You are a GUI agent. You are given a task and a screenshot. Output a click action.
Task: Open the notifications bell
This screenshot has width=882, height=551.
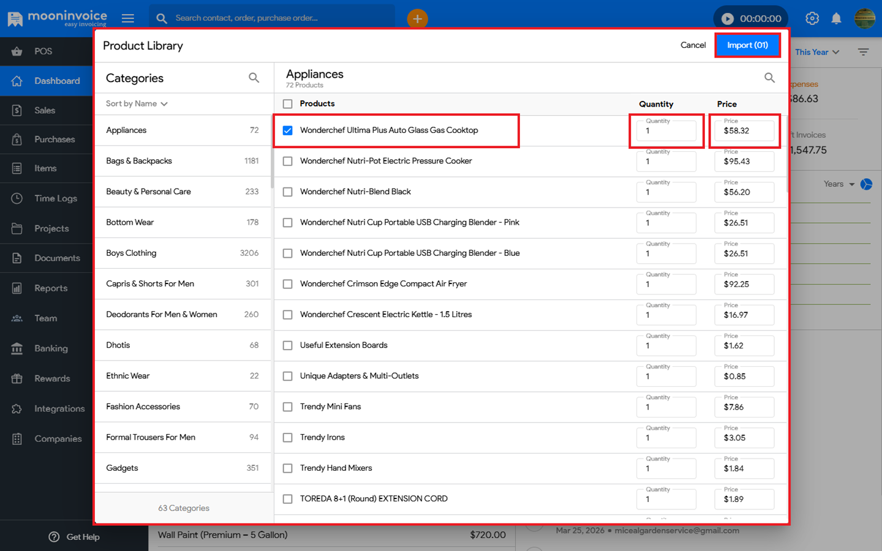[x=836, y=18]
